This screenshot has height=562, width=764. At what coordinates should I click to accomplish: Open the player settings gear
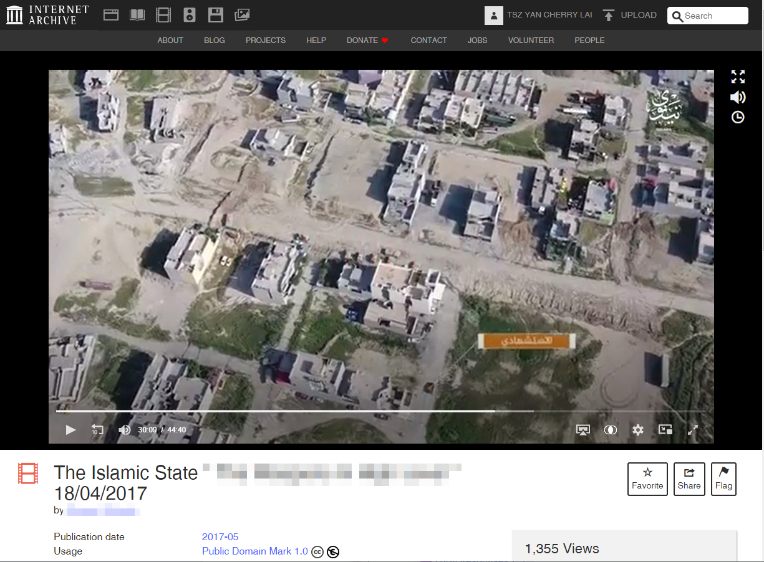click(x=637, y=429)
